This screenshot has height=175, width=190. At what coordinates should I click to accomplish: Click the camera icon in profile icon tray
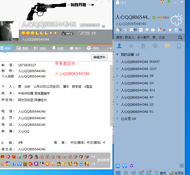pyautogui.click(x=14, y=164)
